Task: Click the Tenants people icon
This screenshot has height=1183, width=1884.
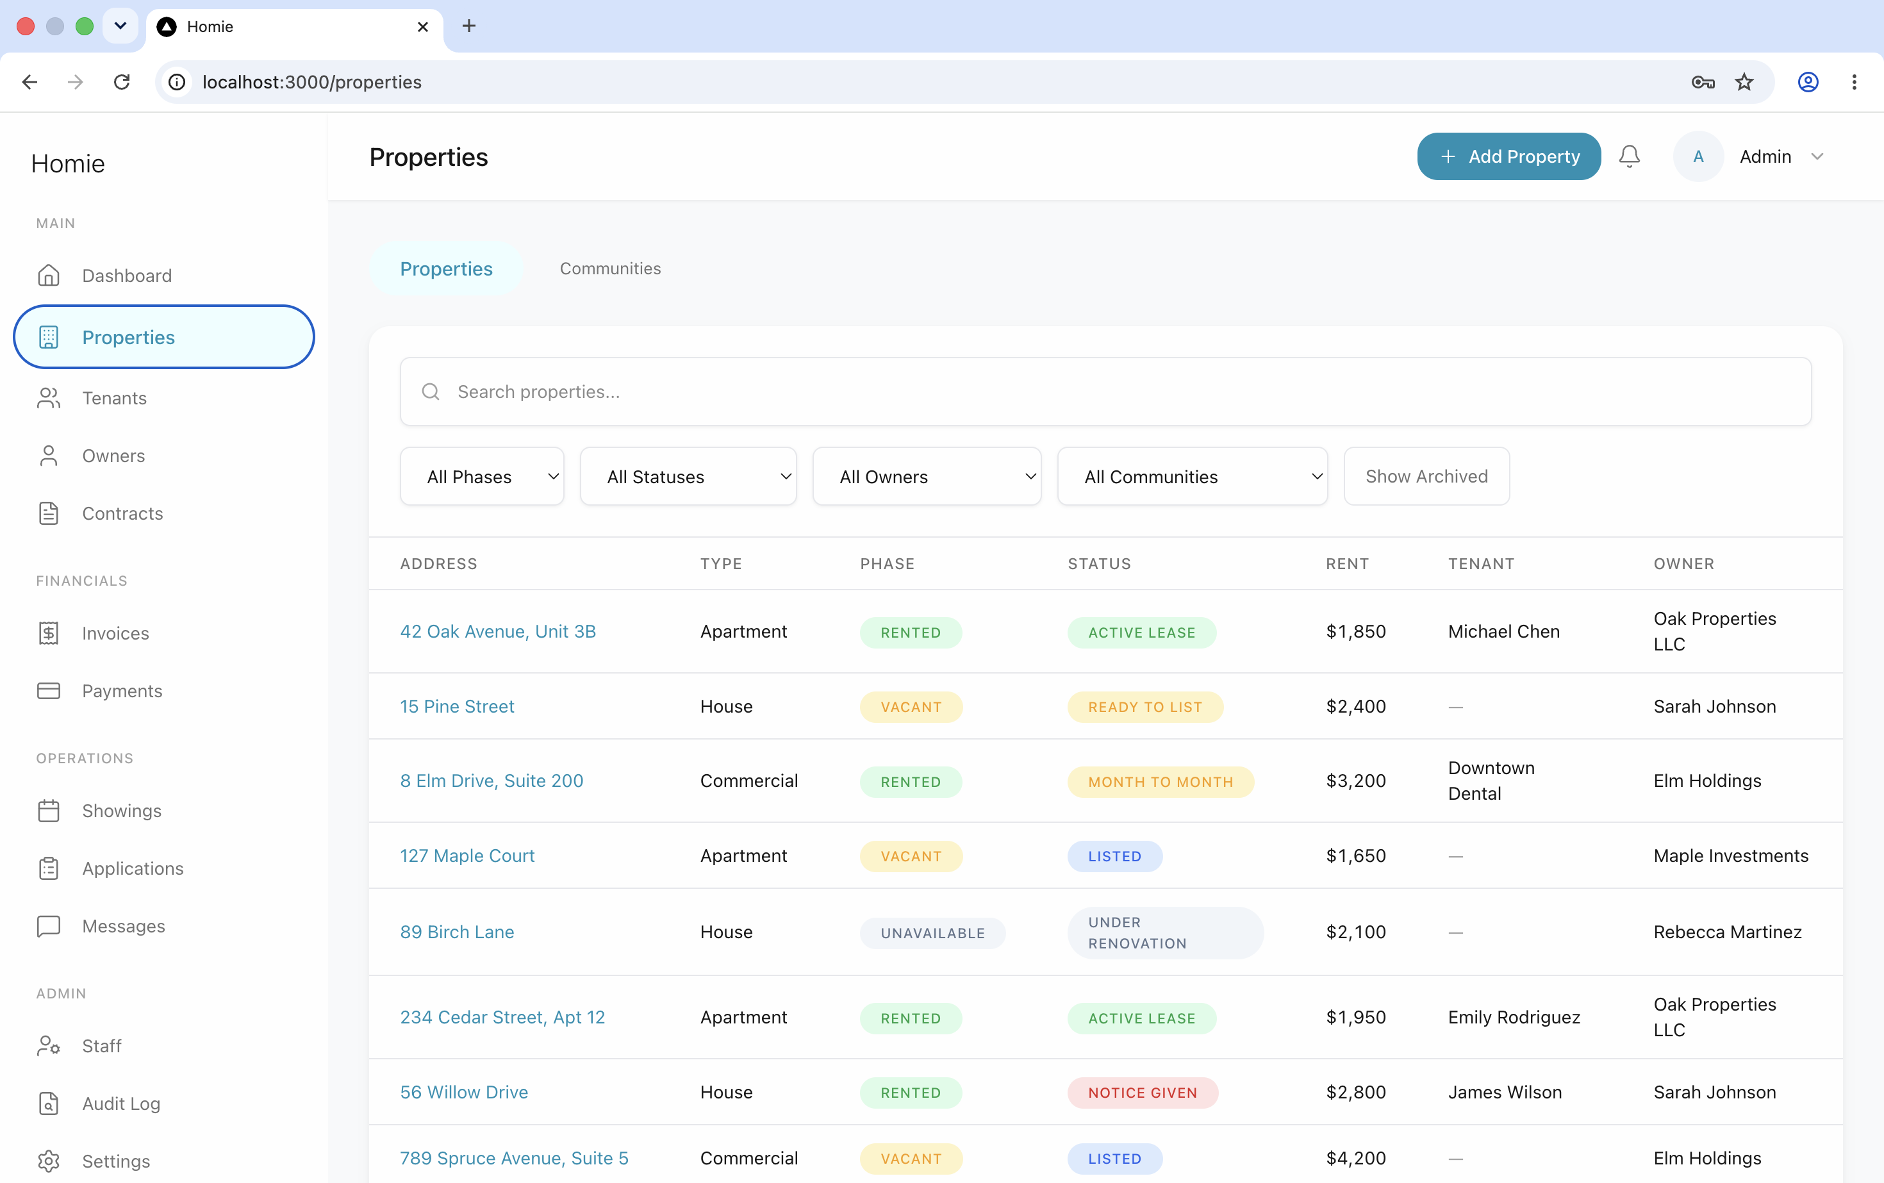Action: pos(49,398)
